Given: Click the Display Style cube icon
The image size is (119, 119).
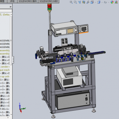Looking at the screenshot, I should tap(99, 2).
